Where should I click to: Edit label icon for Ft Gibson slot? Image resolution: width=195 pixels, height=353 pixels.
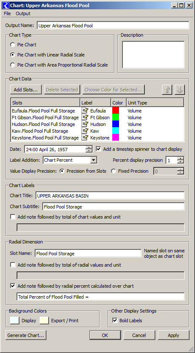tap(85, 118)
